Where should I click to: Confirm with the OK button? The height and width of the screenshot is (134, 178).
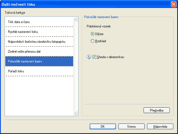(103, 127)
